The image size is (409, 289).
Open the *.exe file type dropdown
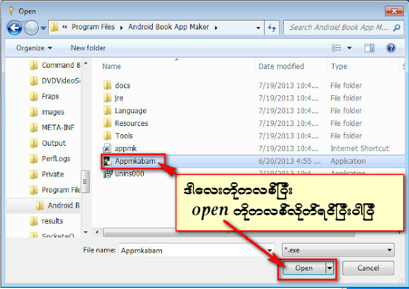[338, 250]
